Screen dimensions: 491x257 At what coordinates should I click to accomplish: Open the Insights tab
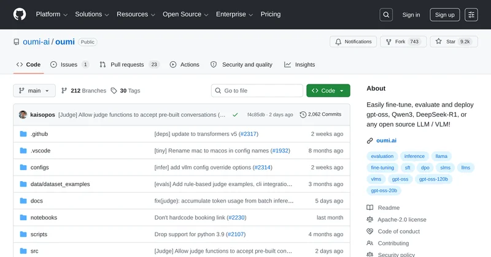[300, 64]
